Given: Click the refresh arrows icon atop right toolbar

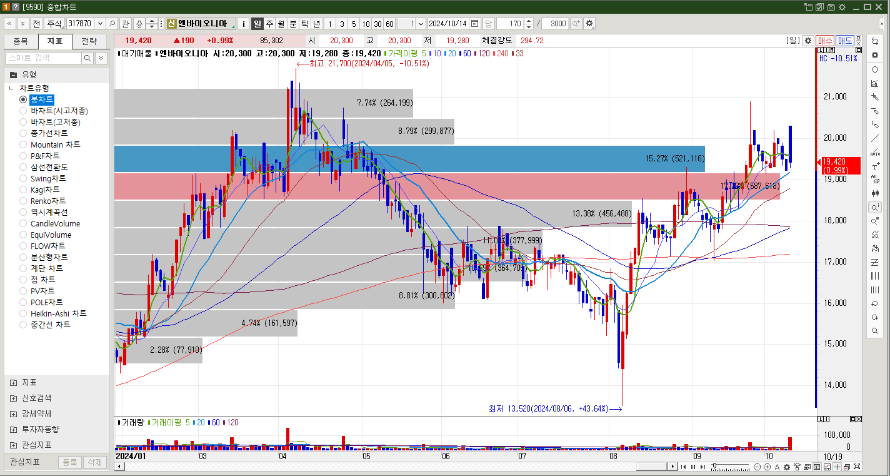Looking at the screenshot, I should [x=875, y=41].
